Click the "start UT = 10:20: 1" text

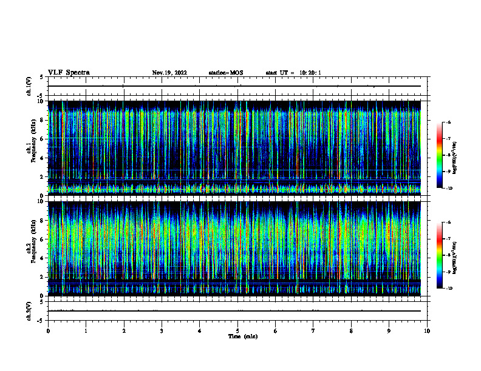(293, 73)
